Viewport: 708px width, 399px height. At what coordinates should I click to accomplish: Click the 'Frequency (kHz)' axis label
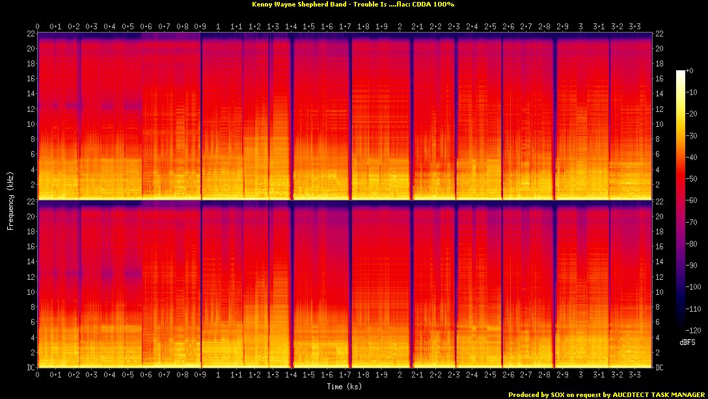coord(10,200)
